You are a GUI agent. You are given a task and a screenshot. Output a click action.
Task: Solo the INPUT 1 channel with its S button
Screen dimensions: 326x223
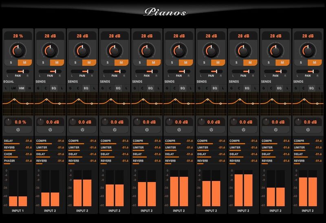point(11,62)
